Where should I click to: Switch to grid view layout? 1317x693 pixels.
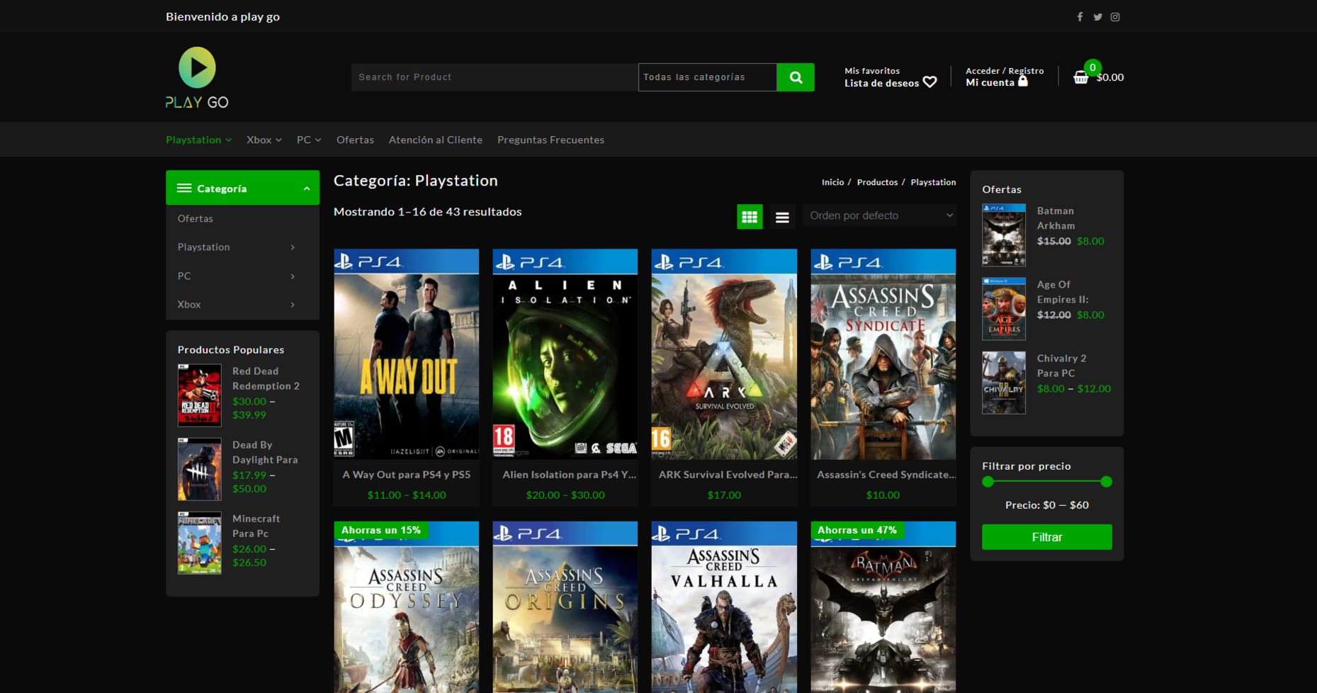750,217
